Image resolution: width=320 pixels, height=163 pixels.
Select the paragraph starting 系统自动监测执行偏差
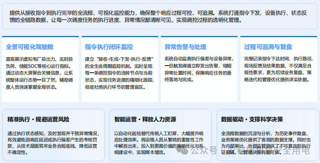[x=199, y=69]
